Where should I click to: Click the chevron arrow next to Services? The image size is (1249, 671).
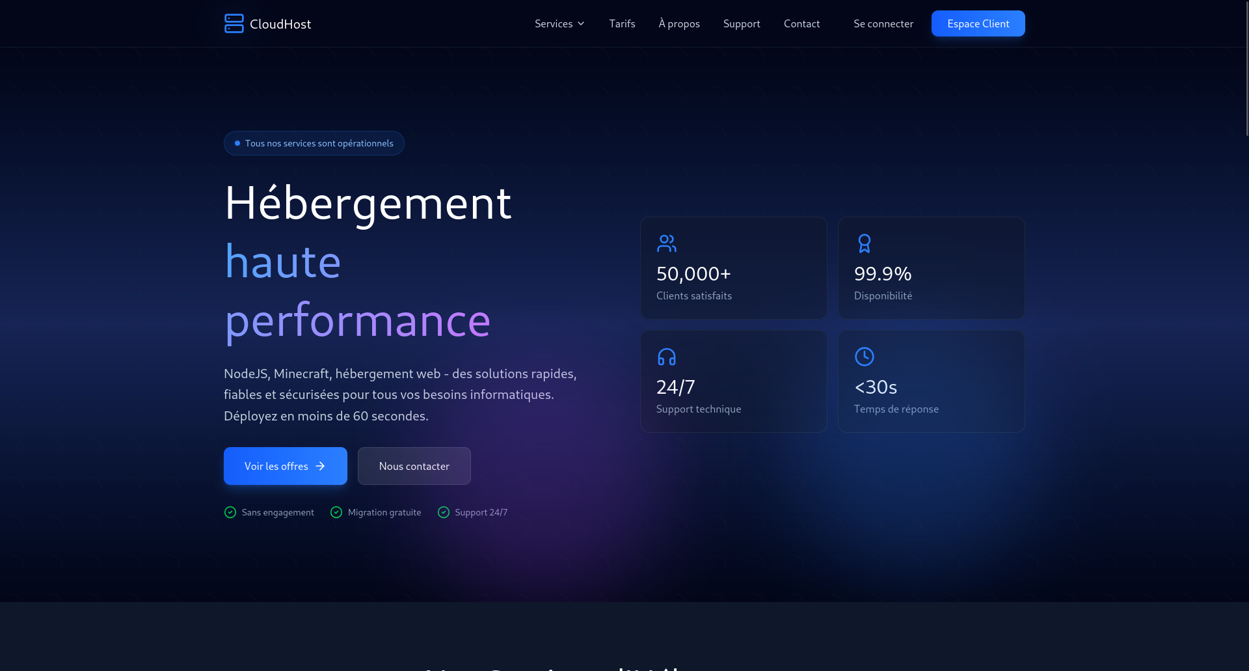(581, 23)
